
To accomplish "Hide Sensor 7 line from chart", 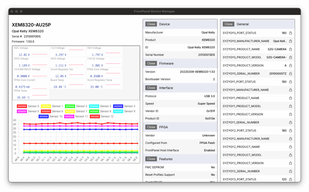I will tap(76, 111).
